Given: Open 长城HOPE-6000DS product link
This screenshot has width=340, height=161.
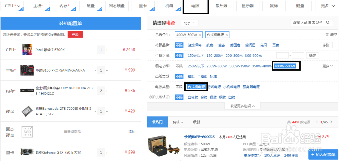Looking at the screenshot, I should (199, 137).
